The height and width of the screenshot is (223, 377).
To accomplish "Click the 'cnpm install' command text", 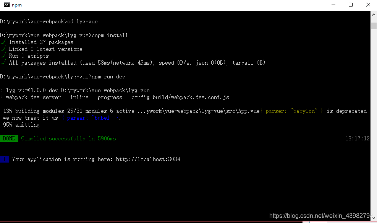I will tap(110, 36).
